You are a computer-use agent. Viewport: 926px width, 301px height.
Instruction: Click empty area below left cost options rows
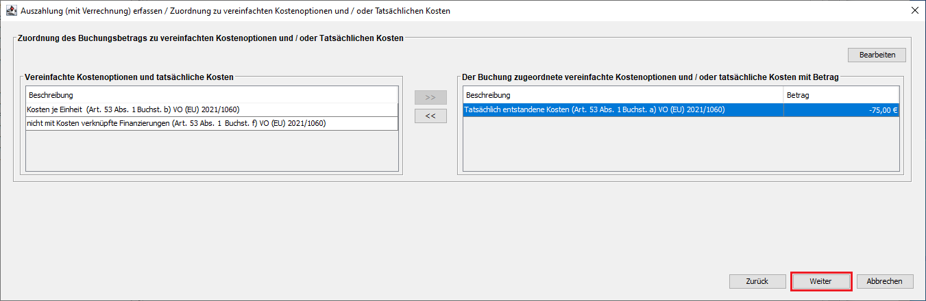tap(211, 150)
